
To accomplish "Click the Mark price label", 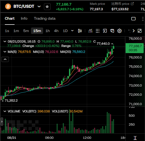I will tap(97, 4).
